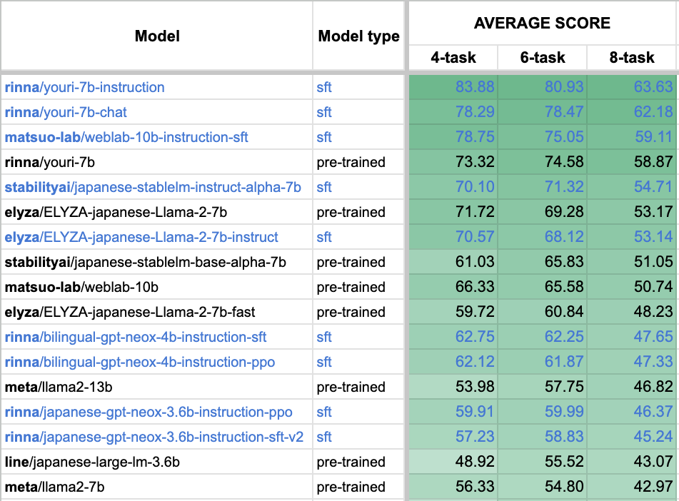
Task: Click the 6-task column header
Action: point(542,58)
